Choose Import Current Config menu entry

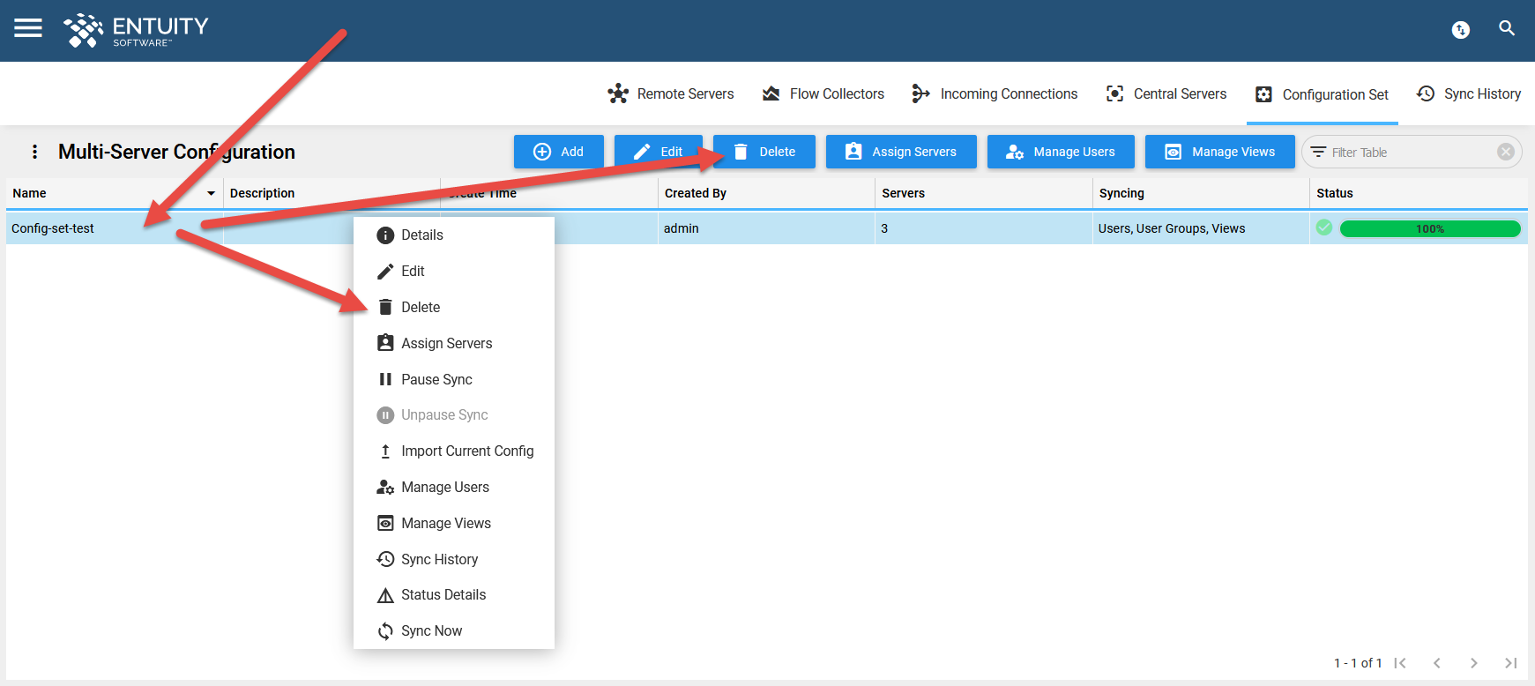point(454,451)
